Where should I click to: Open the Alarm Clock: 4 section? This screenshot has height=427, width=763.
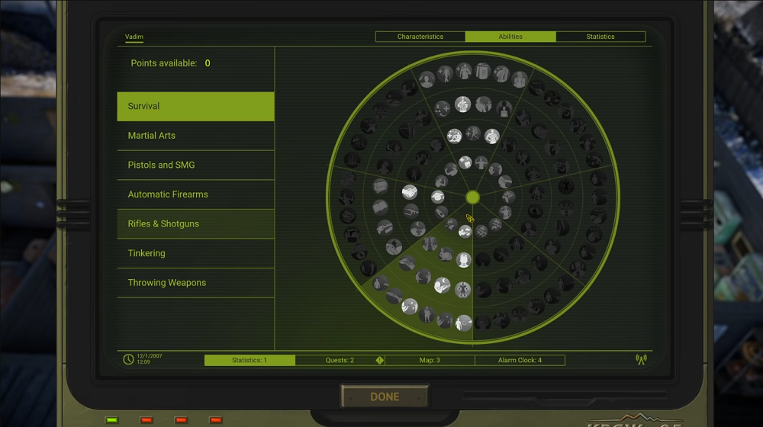[520, 360]
